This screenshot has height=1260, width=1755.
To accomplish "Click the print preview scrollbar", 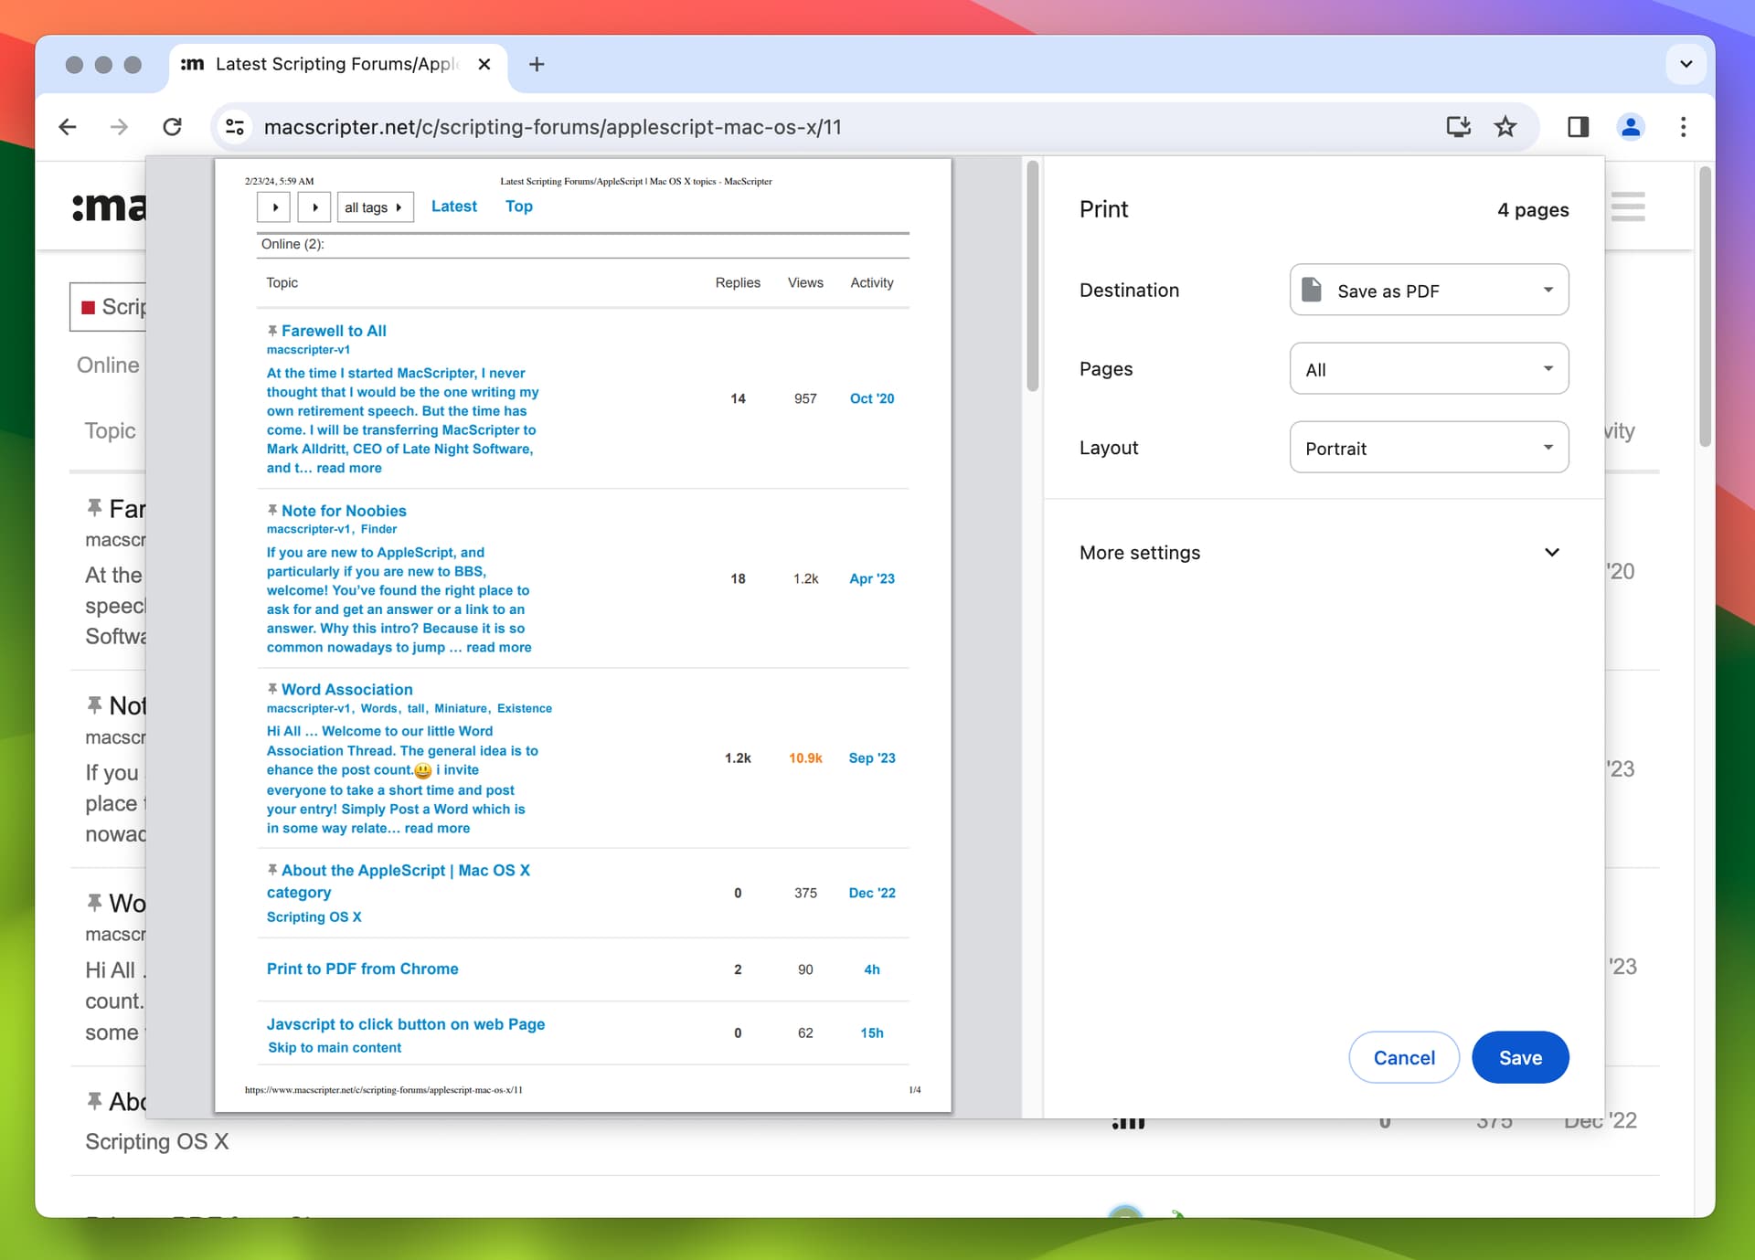I will tap(1032, 277).
